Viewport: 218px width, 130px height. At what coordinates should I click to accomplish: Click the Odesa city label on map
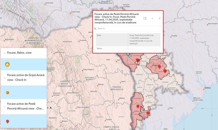pos(208,88)
